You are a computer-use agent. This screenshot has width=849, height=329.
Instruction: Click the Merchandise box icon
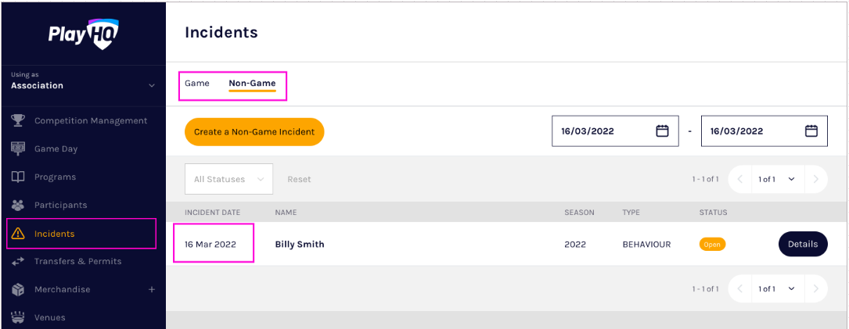point(19,289)
